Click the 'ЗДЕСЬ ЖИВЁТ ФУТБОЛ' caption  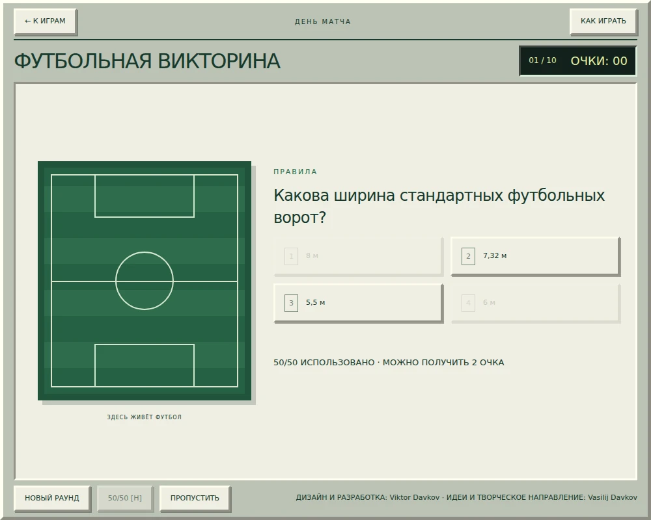pyautogui.click(x=145, y=417)
